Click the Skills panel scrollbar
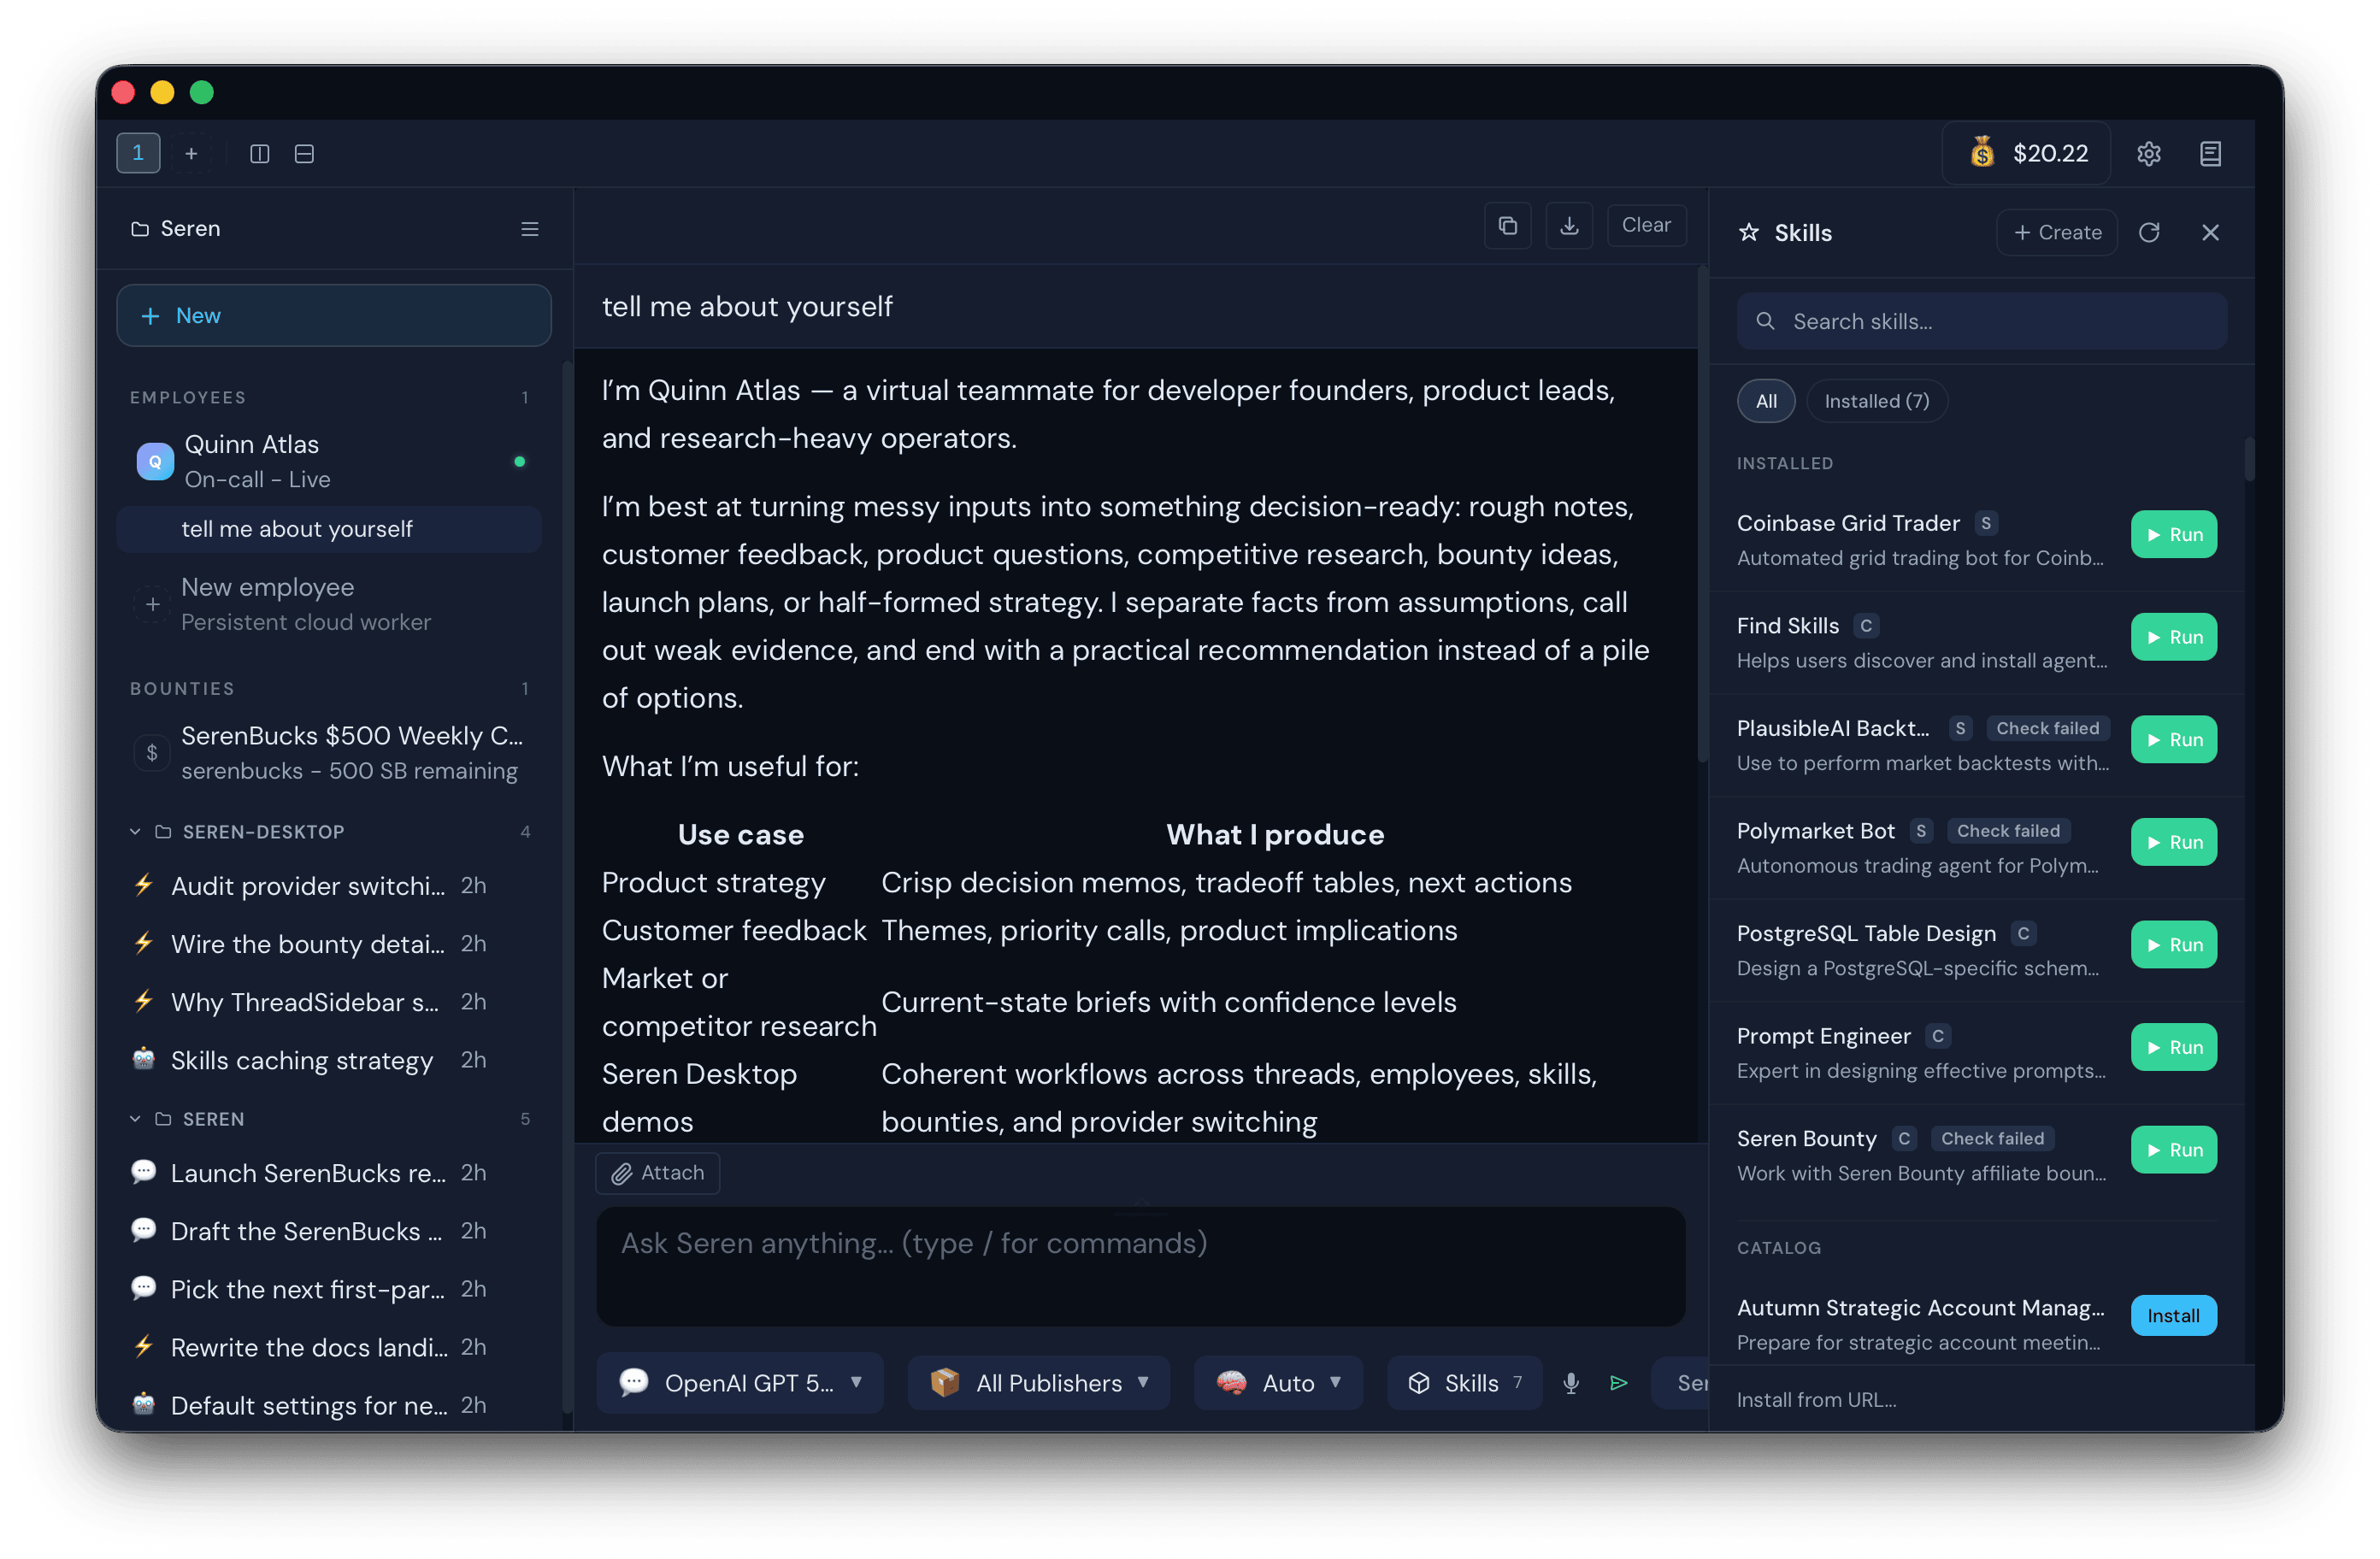This screenshot has width=2380, height=1559. (2249, 459)
